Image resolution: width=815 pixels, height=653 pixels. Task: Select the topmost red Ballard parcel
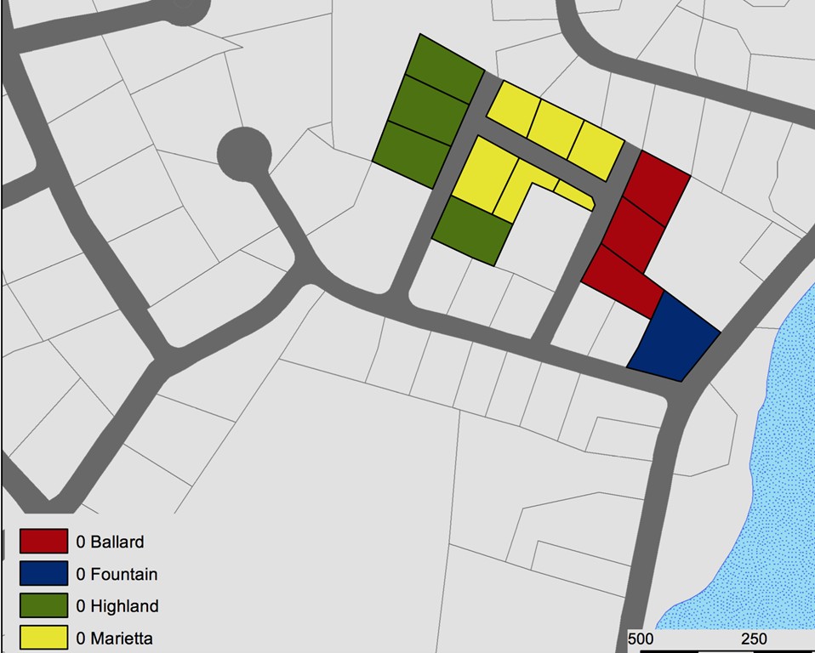(x=658, y=187)
